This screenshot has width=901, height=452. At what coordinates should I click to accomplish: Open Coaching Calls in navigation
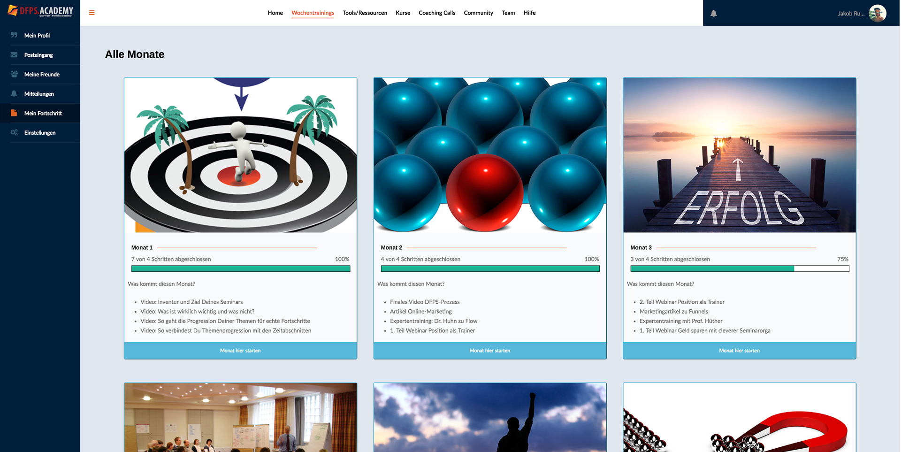click(437, 13)
